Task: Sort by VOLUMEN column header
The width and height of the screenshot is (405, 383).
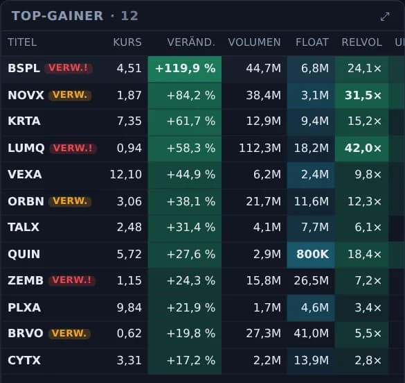Action: click(x=254, y=42)
